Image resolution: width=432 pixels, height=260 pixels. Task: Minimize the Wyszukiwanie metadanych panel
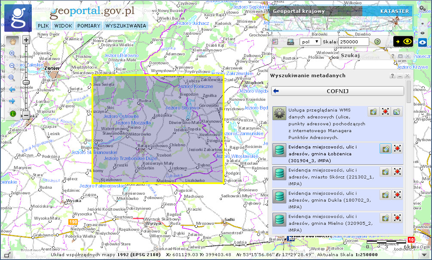[x=400, y=76]
